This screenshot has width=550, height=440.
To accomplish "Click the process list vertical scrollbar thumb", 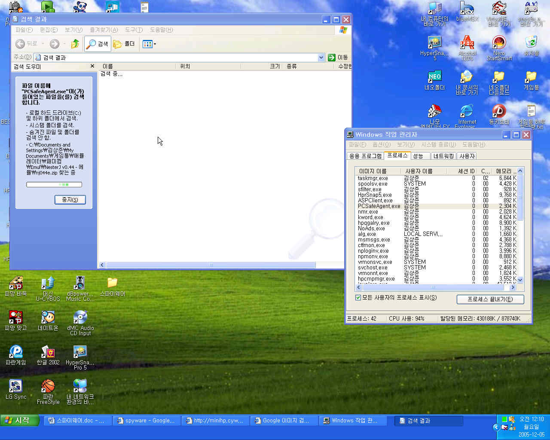I will tap(520, 198).
